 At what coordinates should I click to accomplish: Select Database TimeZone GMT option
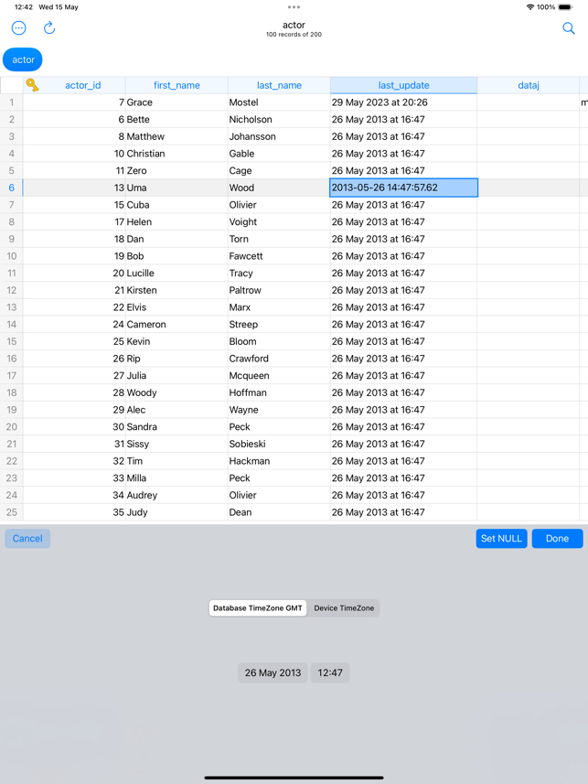pos(258,608)
